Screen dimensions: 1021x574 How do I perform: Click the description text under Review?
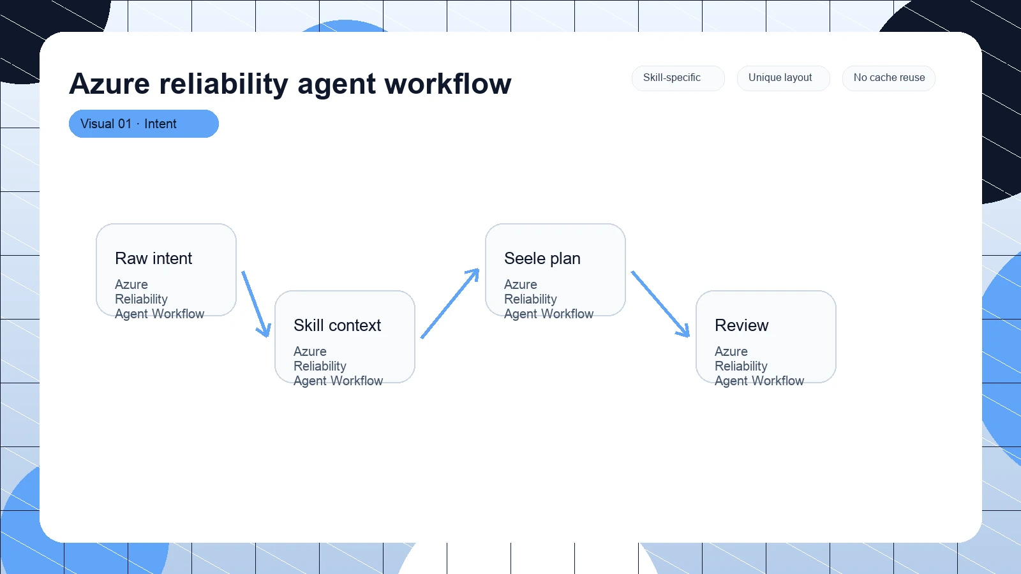click(759, 366)
